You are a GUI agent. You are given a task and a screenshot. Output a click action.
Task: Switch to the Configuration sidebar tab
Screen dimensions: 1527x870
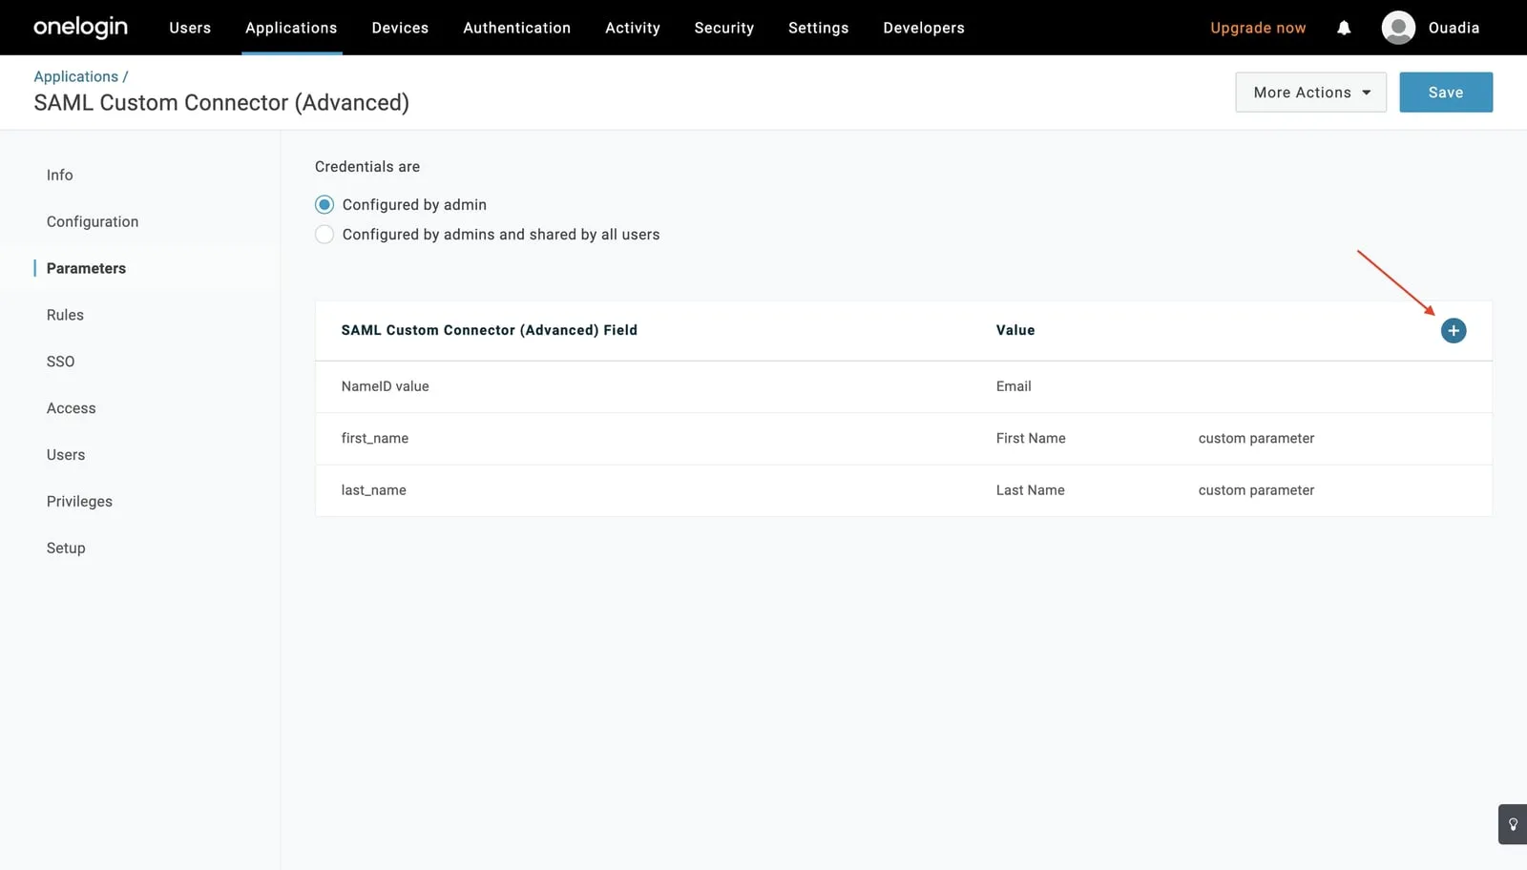[x=93, y=222]
